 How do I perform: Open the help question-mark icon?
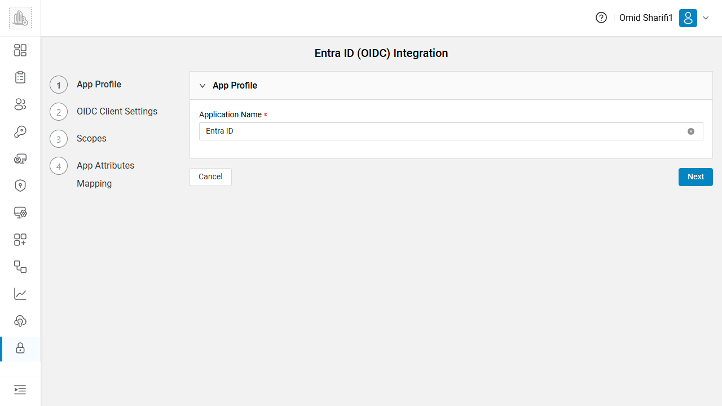pos(601,18)
